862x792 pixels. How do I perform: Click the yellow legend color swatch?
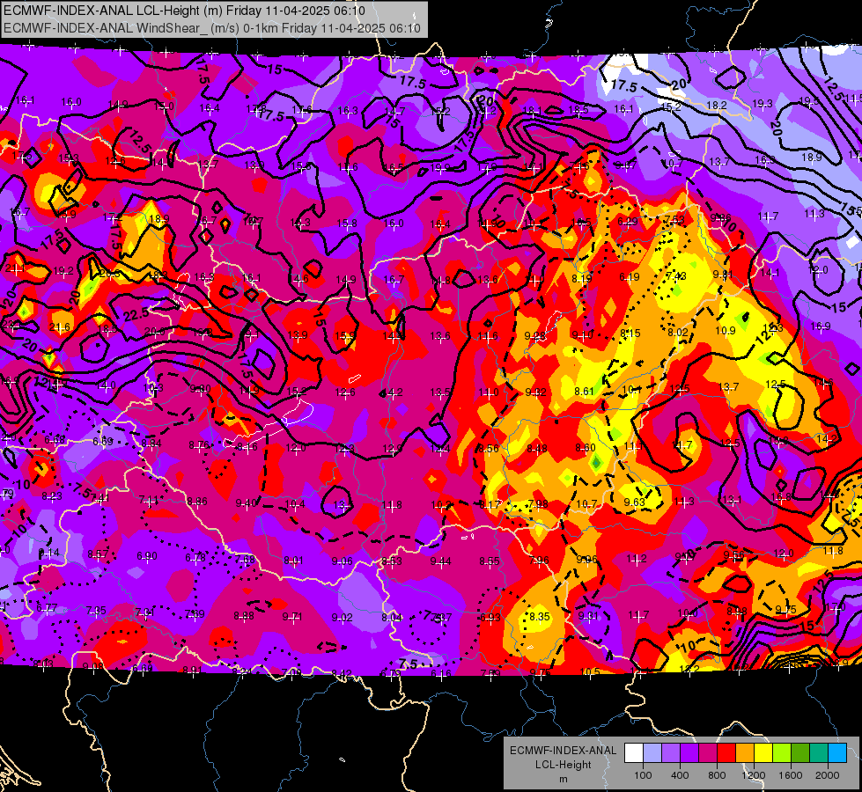(763, 753)
